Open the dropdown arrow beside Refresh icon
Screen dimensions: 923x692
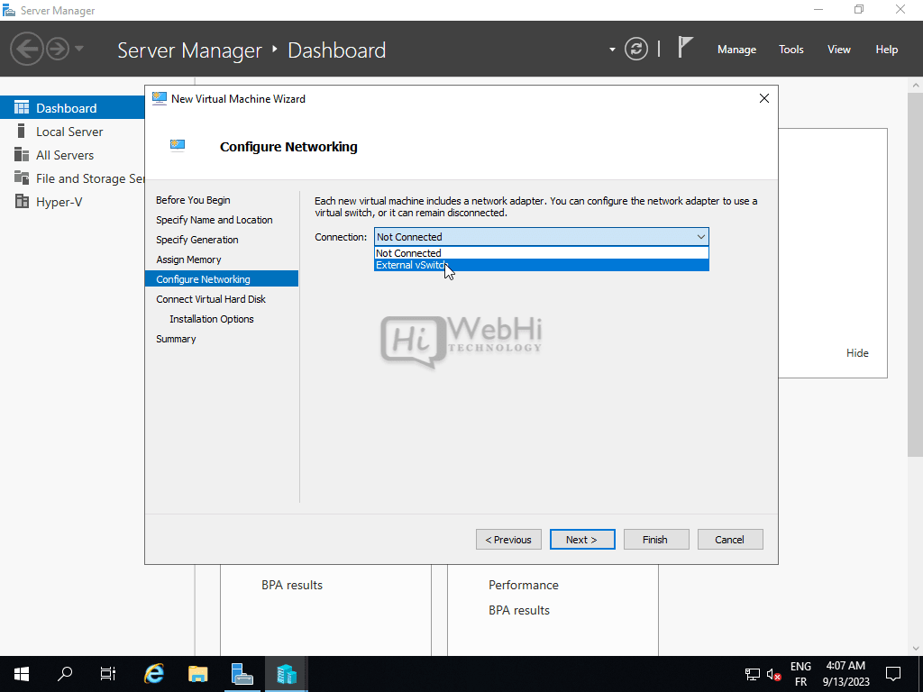[x=612, y=50]
